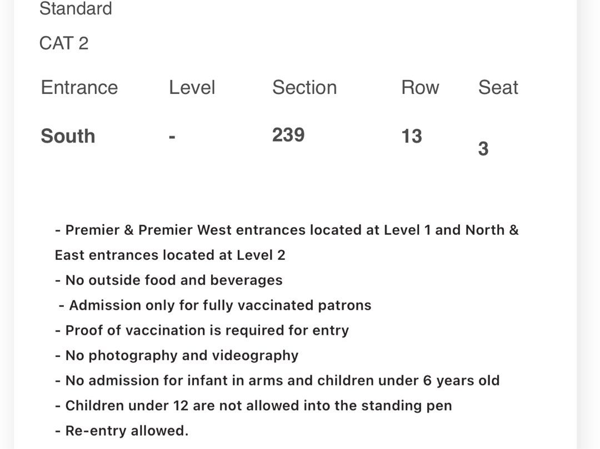Click the Row column header
This screenshot has height=449, width=600.
click(420, 87)
